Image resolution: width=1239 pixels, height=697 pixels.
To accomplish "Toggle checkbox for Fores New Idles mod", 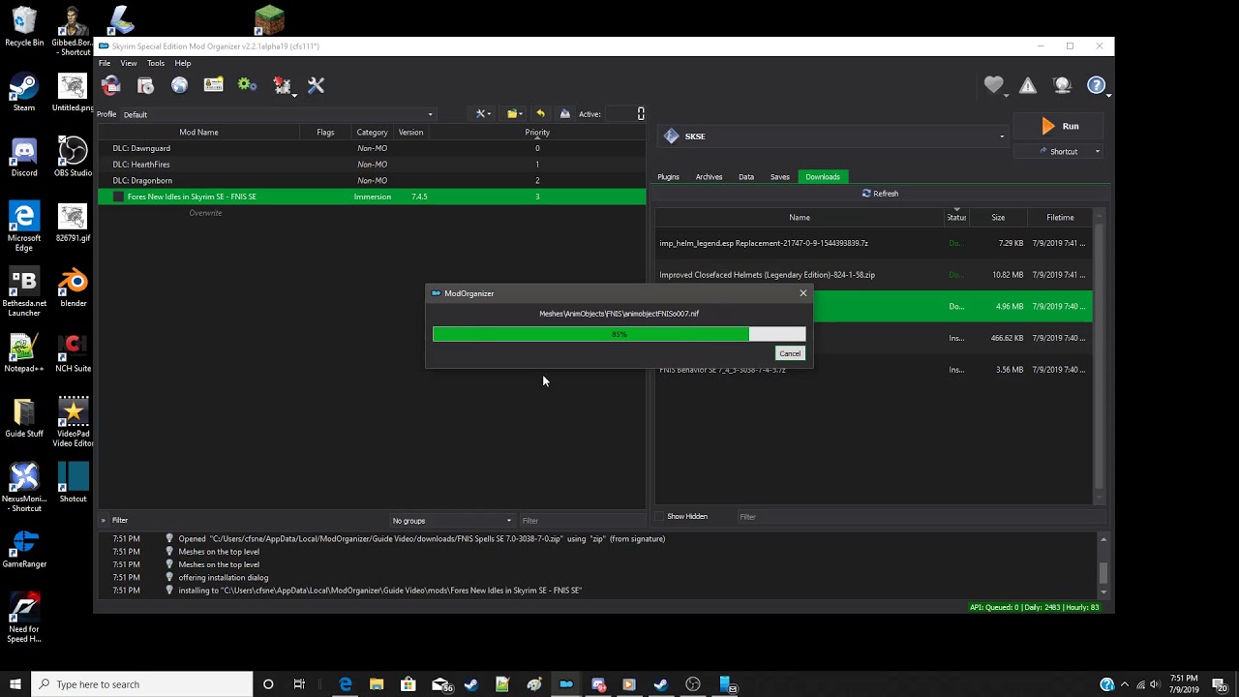I will (118, 197).
